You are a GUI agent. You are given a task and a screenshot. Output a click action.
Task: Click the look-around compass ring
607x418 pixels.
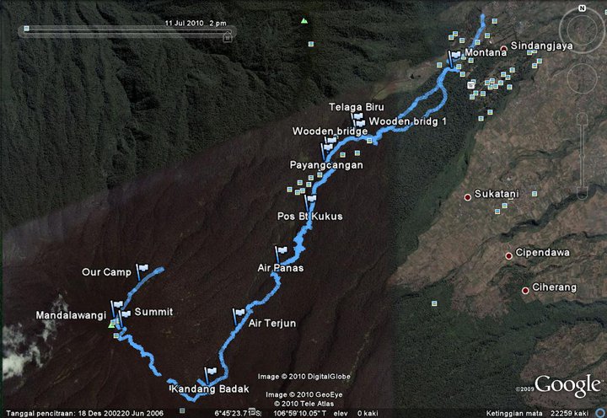[x=582, y=30]
